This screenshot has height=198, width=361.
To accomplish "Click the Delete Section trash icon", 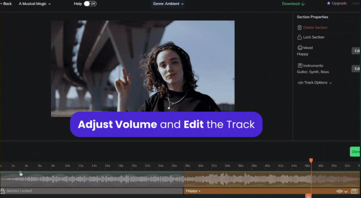I will (300, 28).
